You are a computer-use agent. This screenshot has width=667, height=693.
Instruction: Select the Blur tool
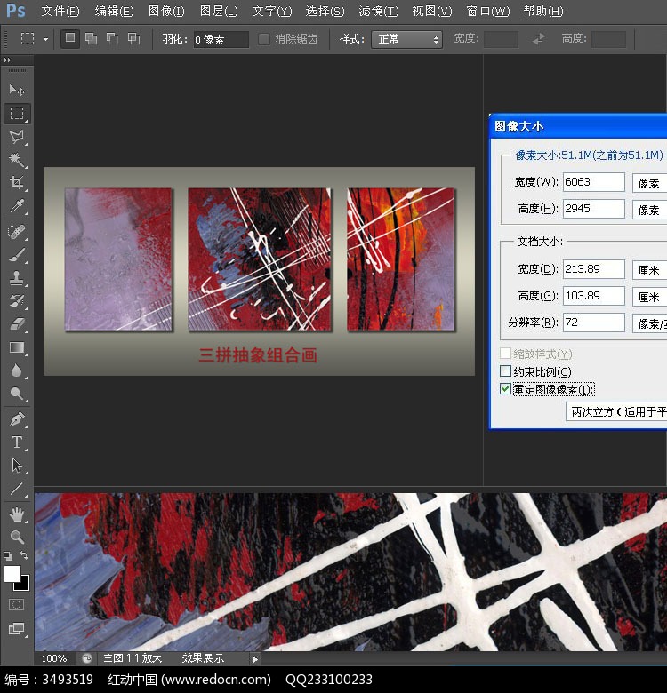click(17, 370)
